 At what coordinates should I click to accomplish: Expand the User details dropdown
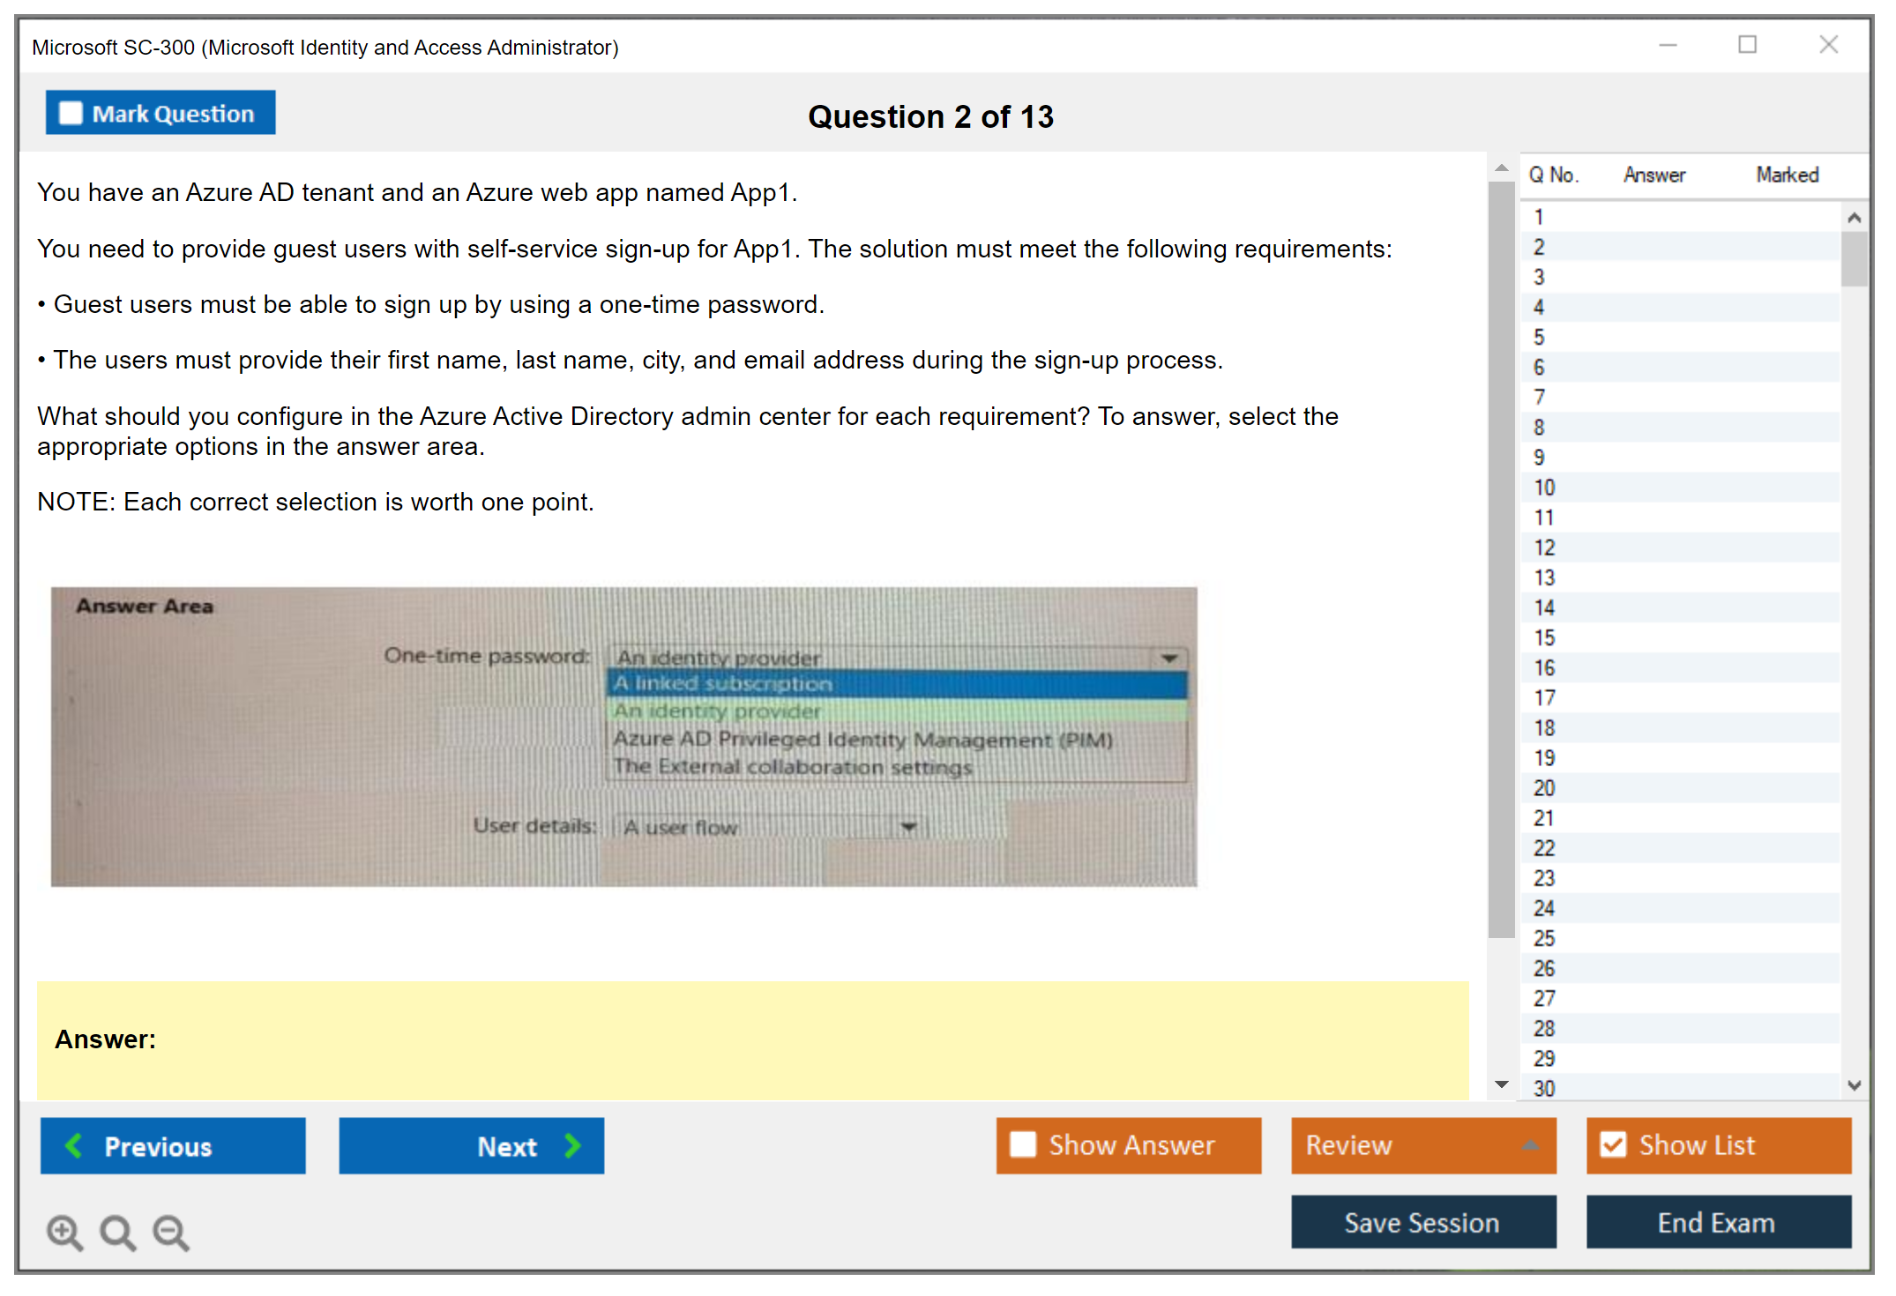908,826
